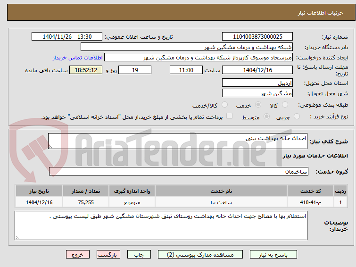Click the واحد اندازه گیری column header

pos(132,191)
